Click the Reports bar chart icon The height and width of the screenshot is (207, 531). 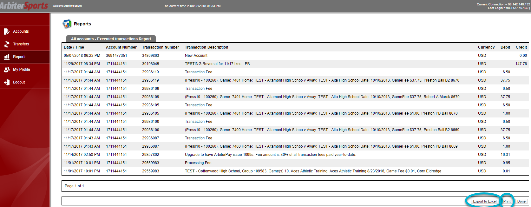click(7, 57)
